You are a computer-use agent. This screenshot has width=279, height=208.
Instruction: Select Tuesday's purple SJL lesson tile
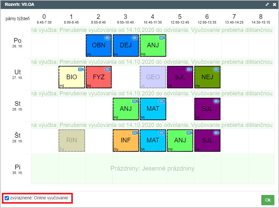[x=180, y=77]
